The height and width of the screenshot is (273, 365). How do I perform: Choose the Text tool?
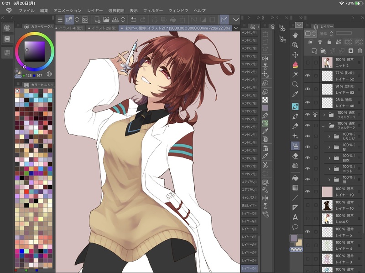[x=295, y=217]
